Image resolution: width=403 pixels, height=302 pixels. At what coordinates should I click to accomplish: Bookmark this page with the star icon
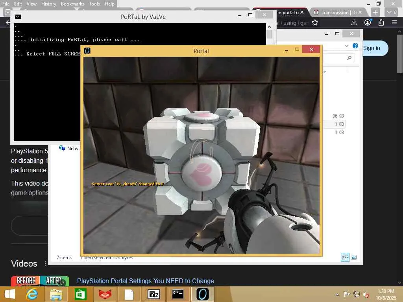[315, 23]
